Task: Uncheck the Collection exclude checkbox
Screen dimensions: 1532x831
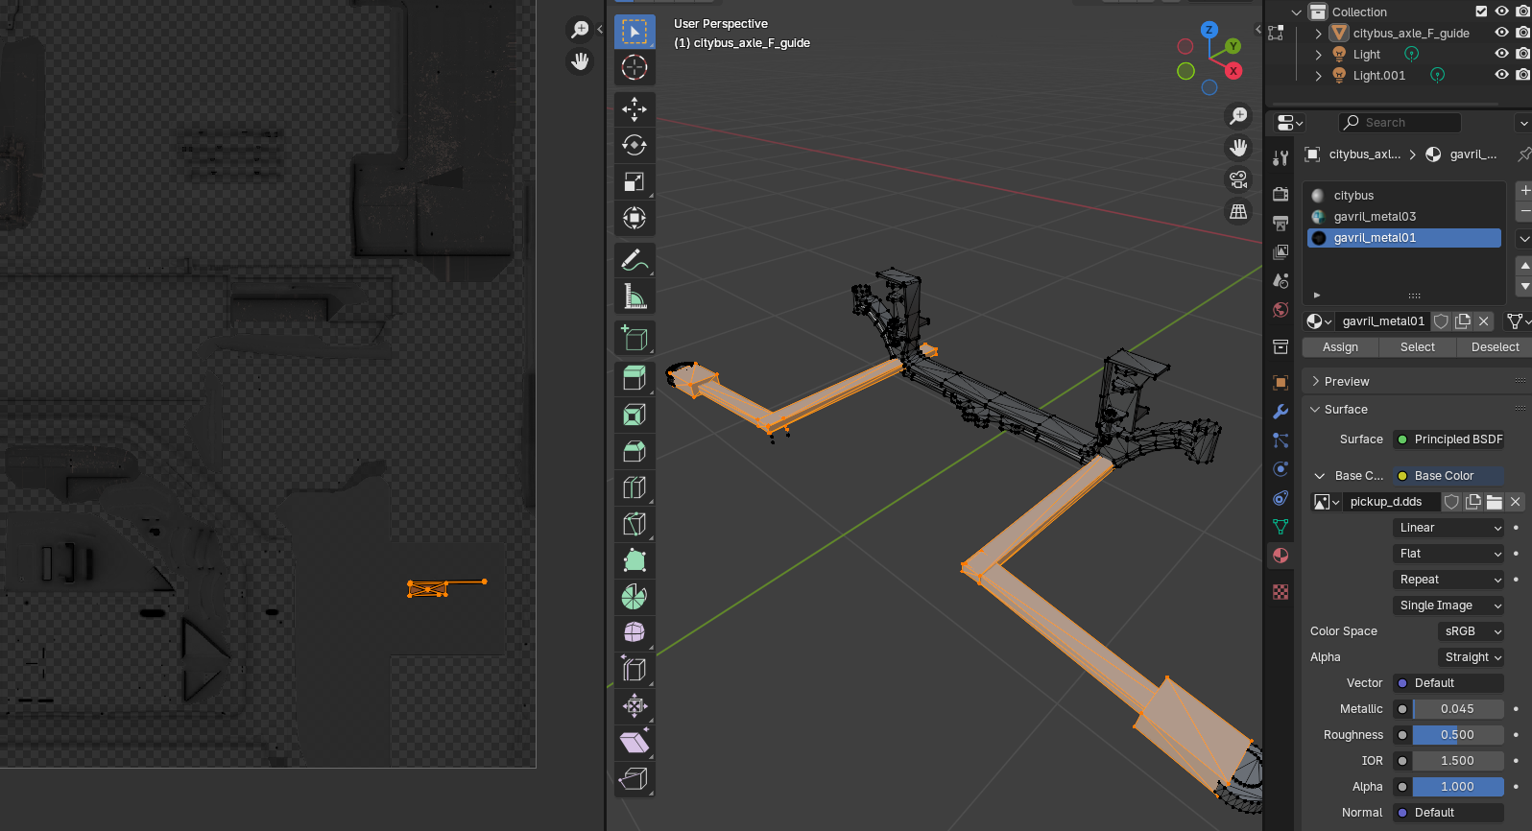Action: tap(1481, 12)
